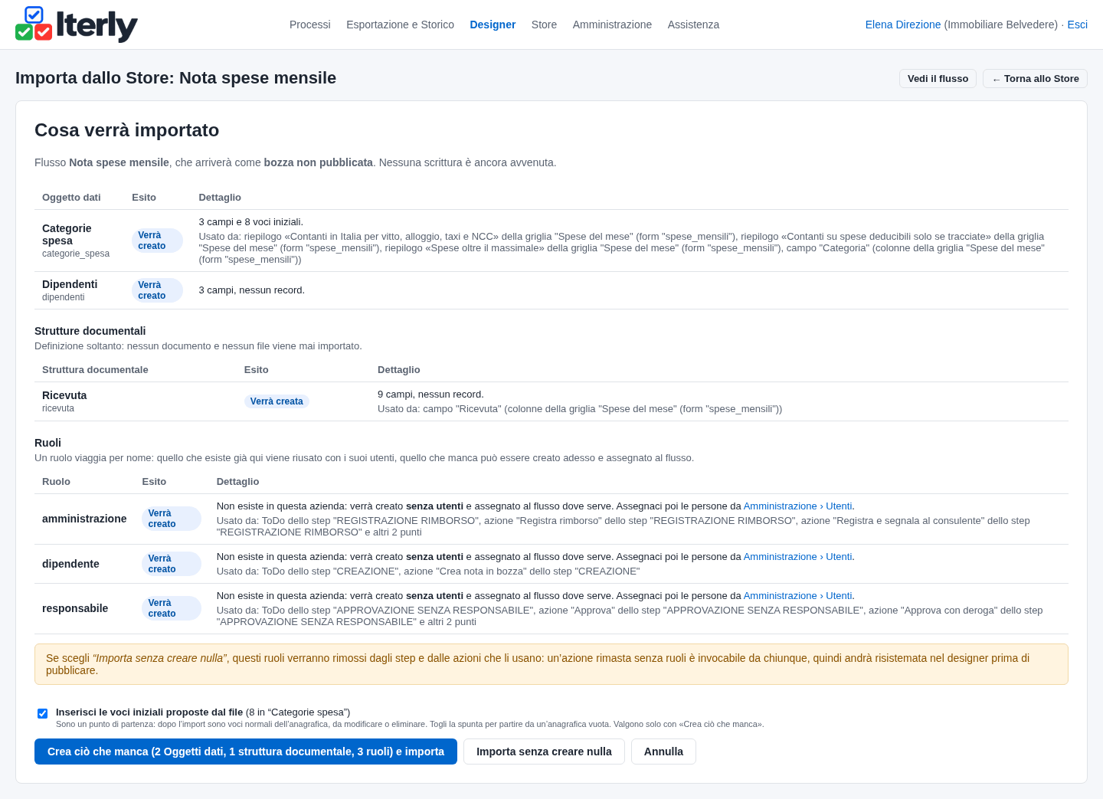
Task: Uncheck Inserisci le voci iniziali checkbox
Action: tap(43, 713)
